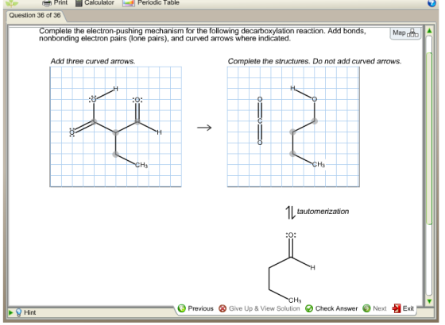Click the red Exit door icon
This screenshot has height=325, width=445.
click(x=397, y=308)
